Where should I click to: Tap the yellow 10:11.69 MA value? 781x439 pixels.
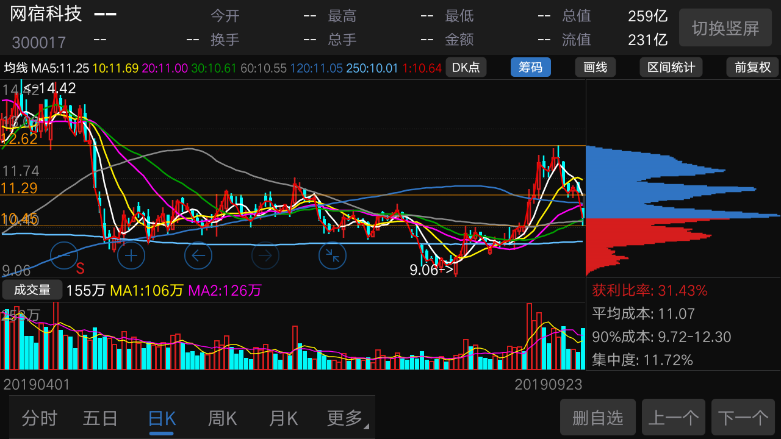[x=115, y=68]
